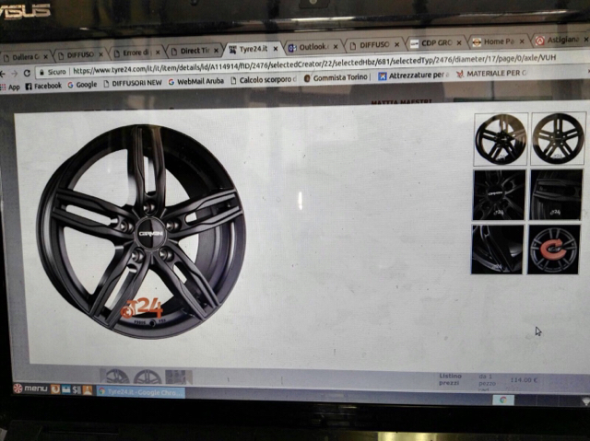Screen dimensions: 590x441
Task: Close the Outlook tab
Action: 336,47
